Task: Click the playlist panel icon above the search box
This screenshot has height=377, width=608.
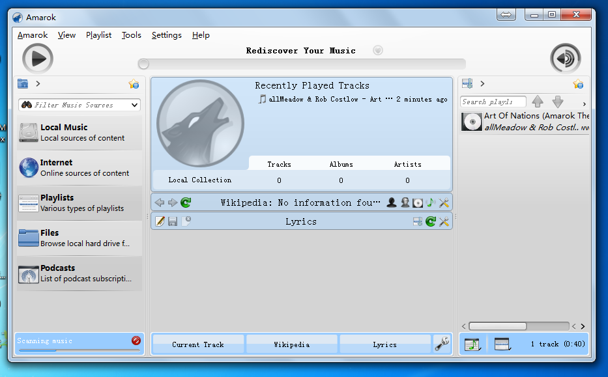Action: pyautogui.click(x=467, y=83)
